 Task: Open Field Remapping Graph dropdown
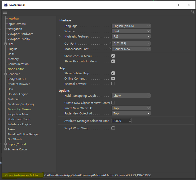(131, 96)
